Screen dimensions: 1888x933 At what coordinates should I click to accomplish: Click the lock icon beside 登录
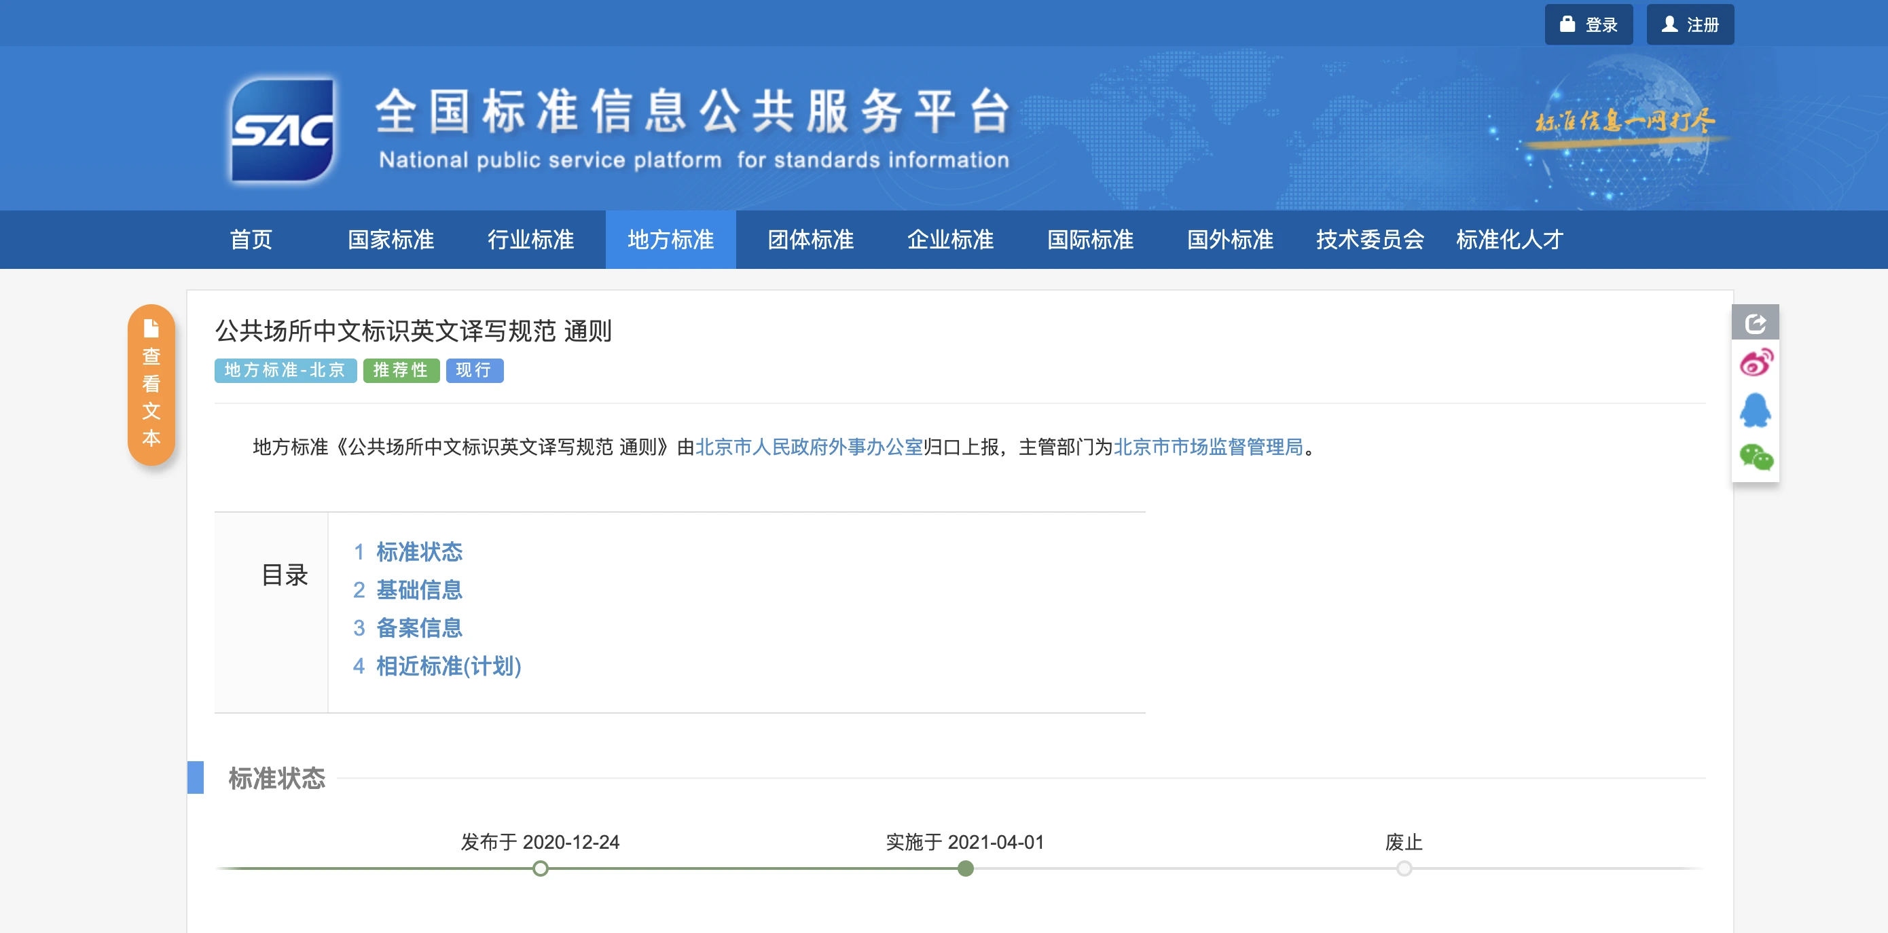click(x=1567, y=24)
